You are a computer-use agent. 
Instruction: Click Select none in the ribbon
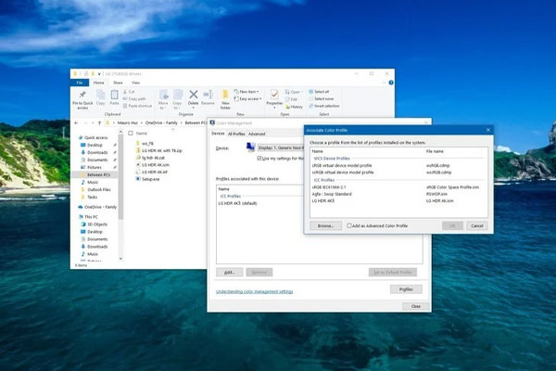[321, 98]
